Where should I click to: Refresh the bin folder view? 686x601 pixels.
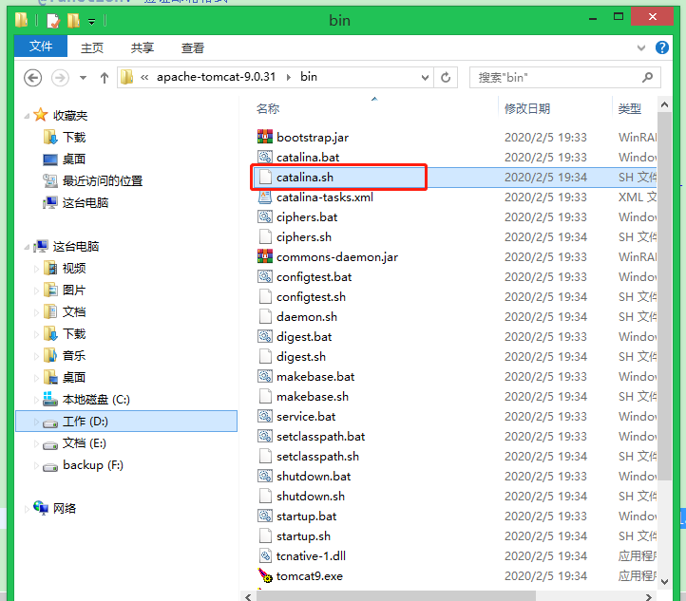446,77
